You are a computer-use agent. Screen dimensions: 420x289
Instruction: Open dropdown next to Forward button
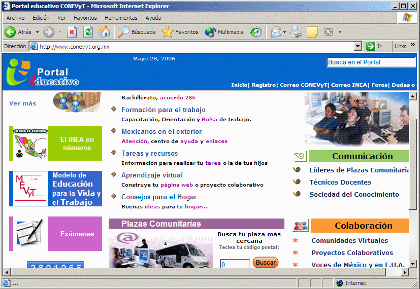tap(60, 32)
